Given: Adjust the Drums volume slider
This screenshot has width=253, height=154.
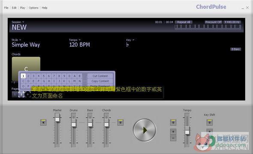Looking at the screenshot, I should [74, 124].
